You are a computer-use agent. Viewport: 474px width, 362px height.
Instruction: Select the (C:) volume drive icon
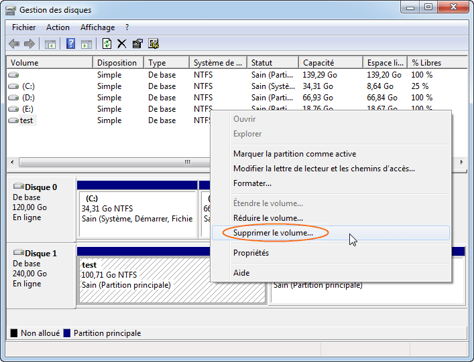click(13, 86)
